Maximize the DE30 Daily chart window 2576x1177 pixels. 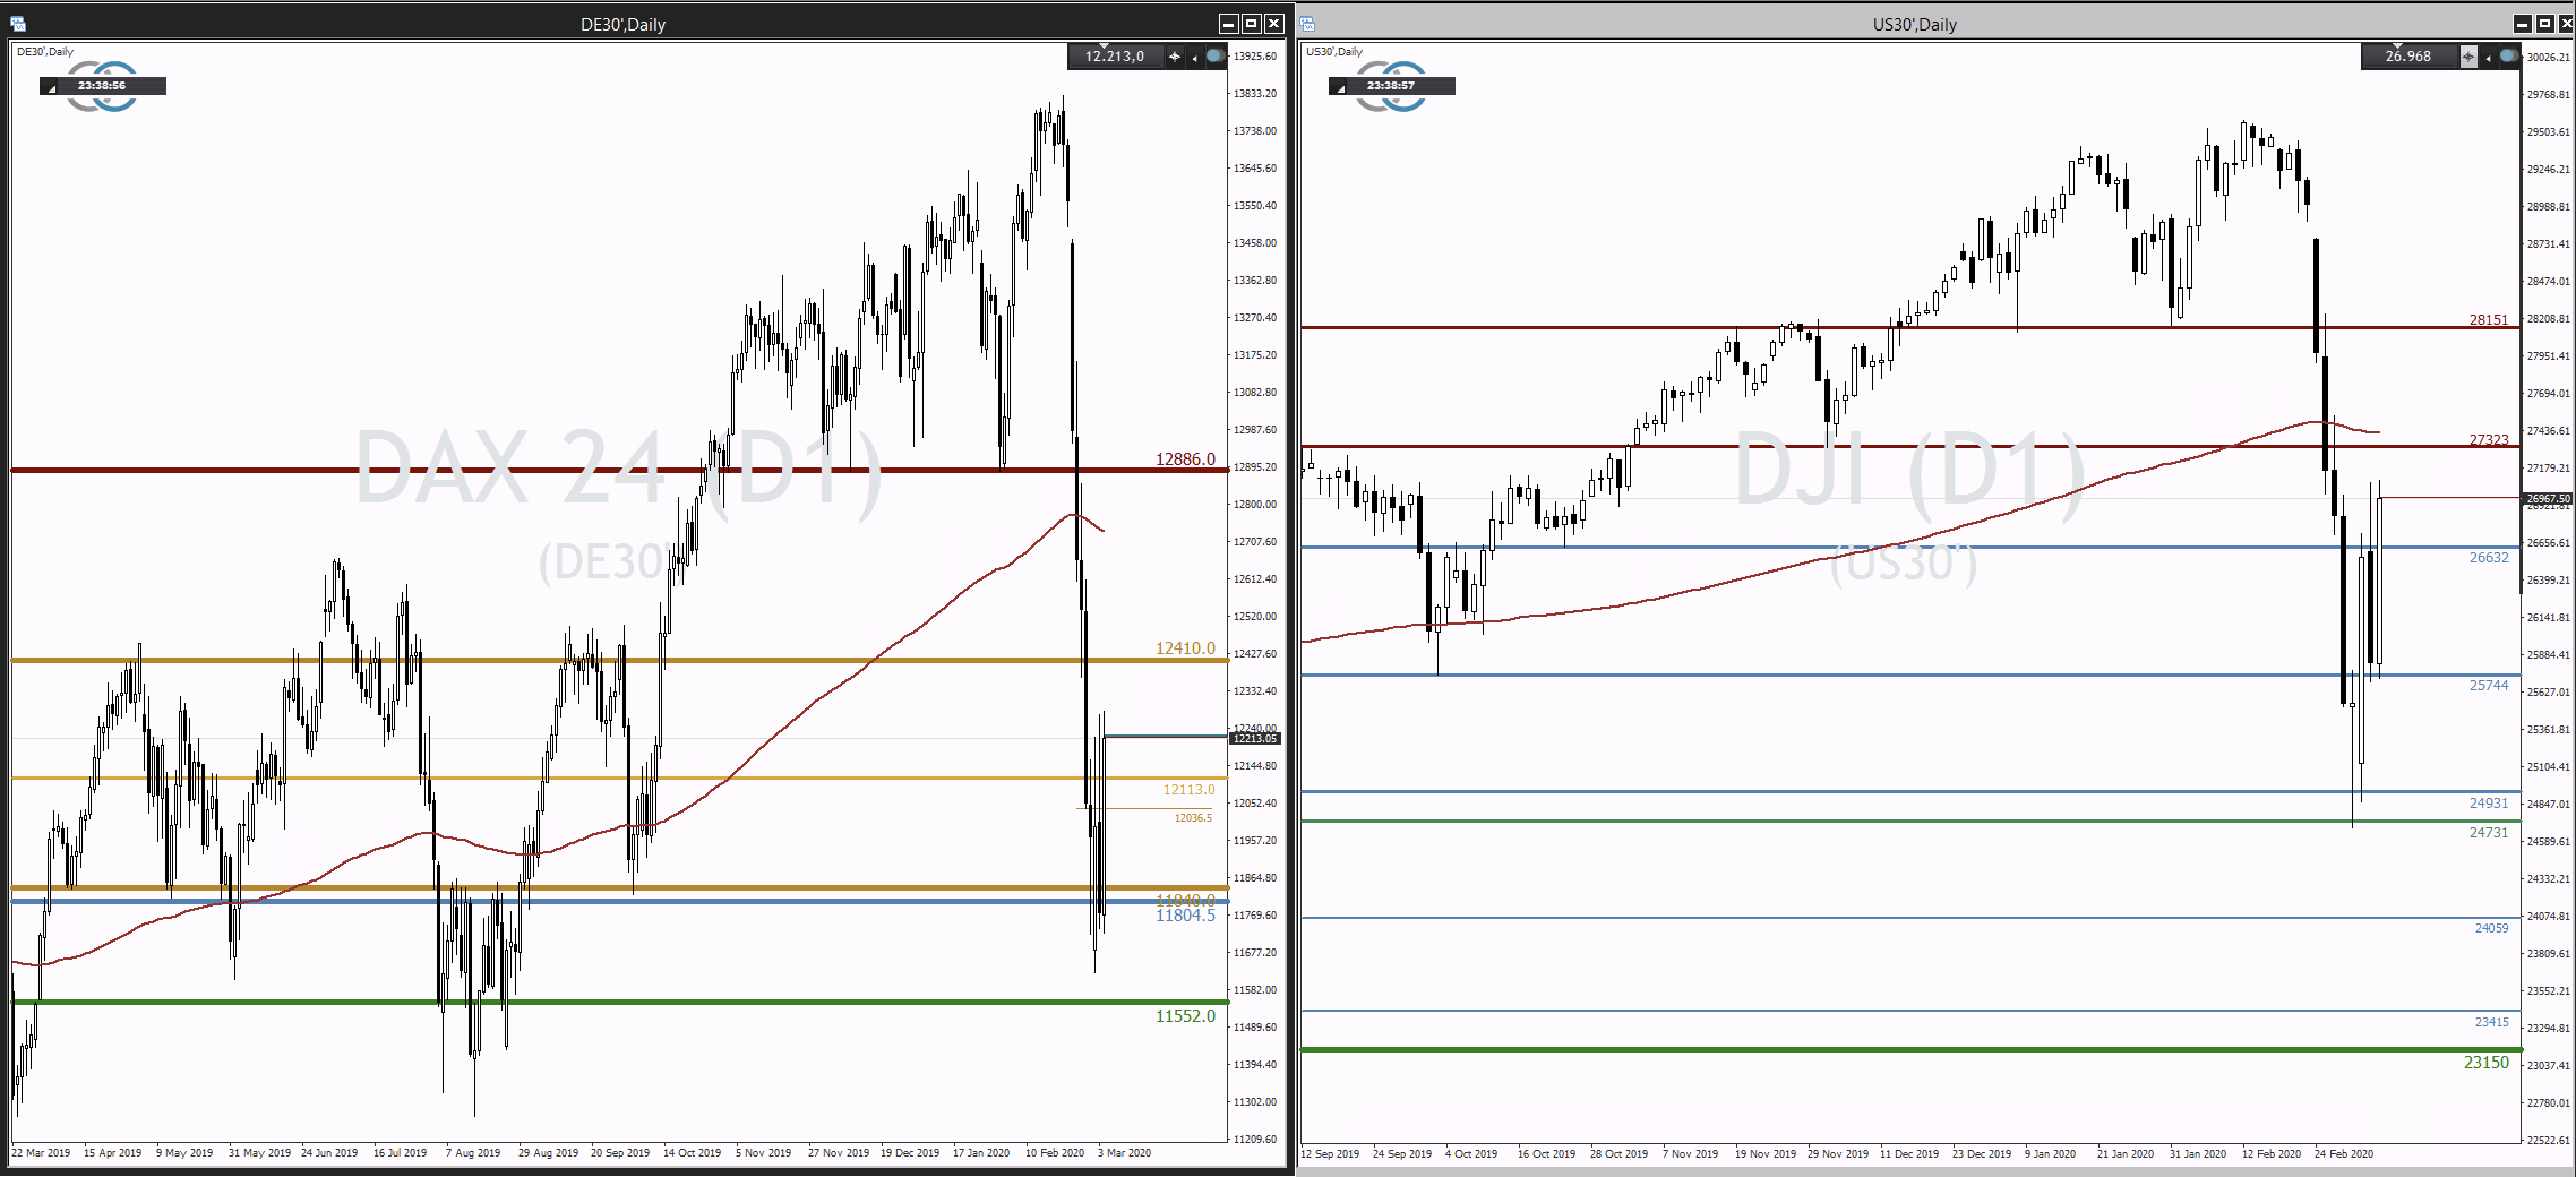click(1251, 24)
